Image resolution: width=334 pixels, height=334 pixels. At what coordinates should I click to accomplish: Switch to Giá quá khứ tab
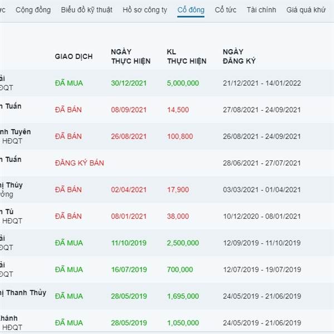point(306,10)
